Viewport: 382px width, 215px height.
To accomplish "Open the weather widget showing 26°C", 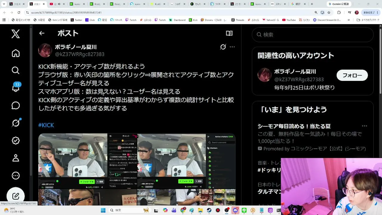I will tap(14, 210).
